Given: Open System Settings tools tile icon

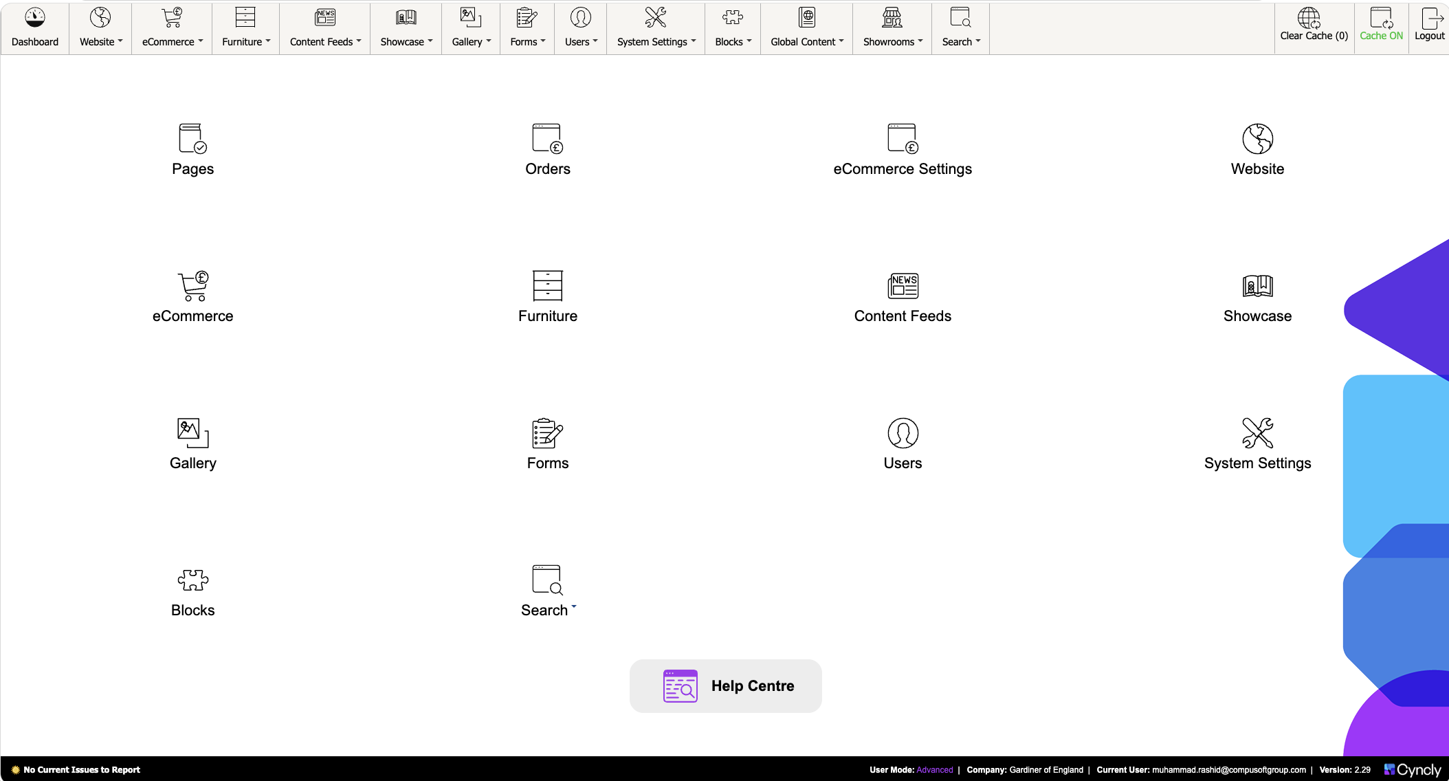Looking at the screenshot, I should pos(1257,433).
